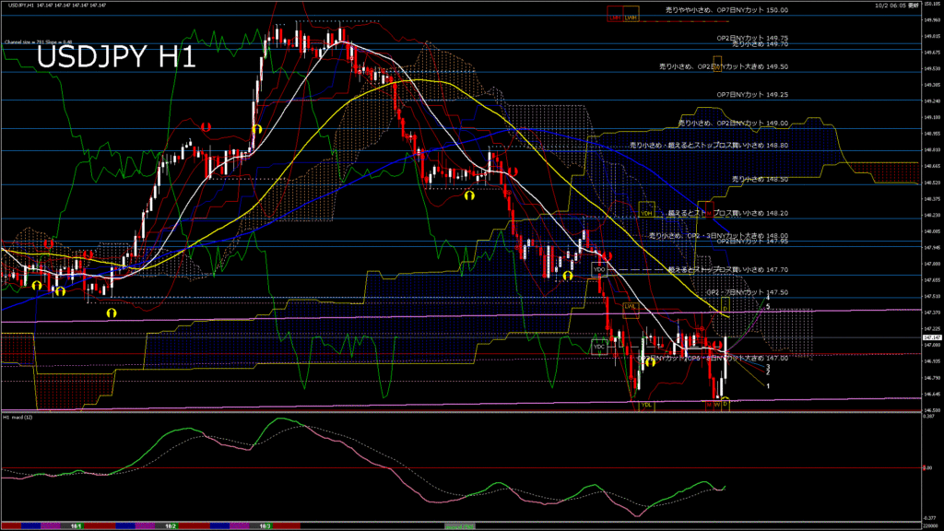
Task: Select the 150.00 NY cut text label
Action: 727,10
